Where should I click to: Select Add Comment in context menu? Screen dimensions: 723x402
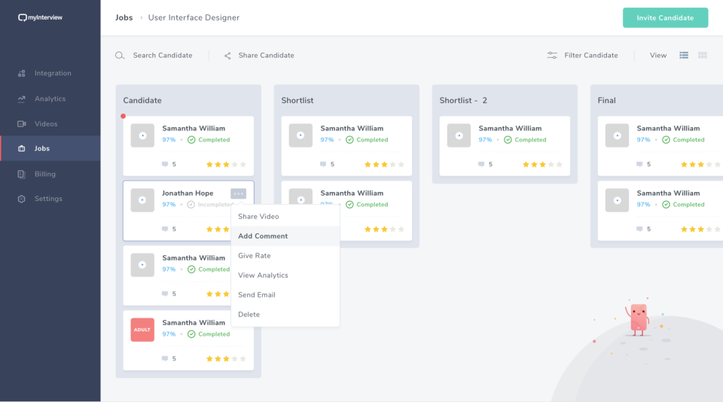pos(263,236)
